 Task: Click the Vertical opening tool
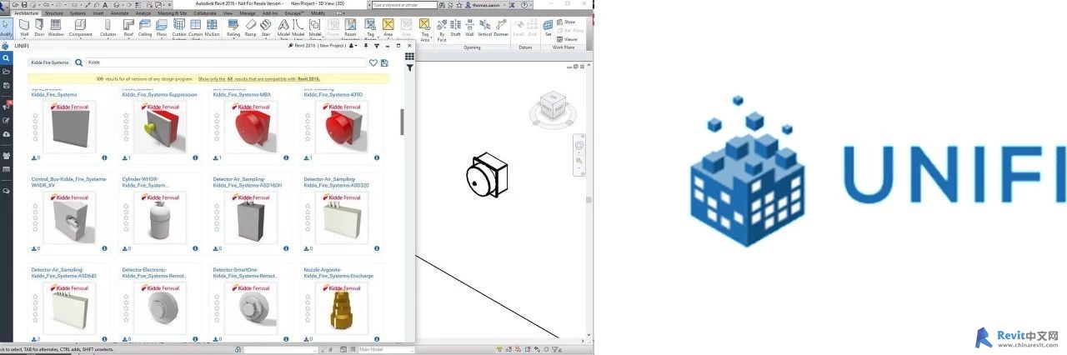coord(484,28)
